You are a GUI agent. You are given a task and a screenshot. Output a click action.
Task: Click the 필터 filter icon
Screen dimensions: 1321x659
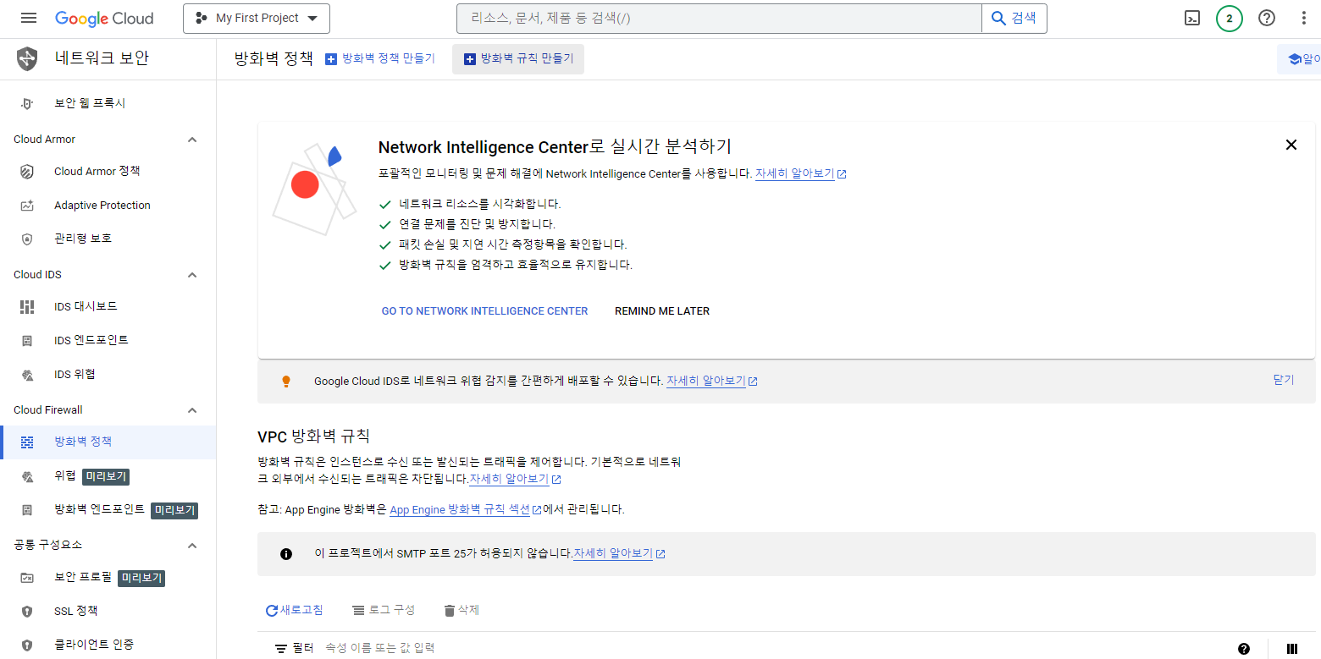[x=281, y=648]
